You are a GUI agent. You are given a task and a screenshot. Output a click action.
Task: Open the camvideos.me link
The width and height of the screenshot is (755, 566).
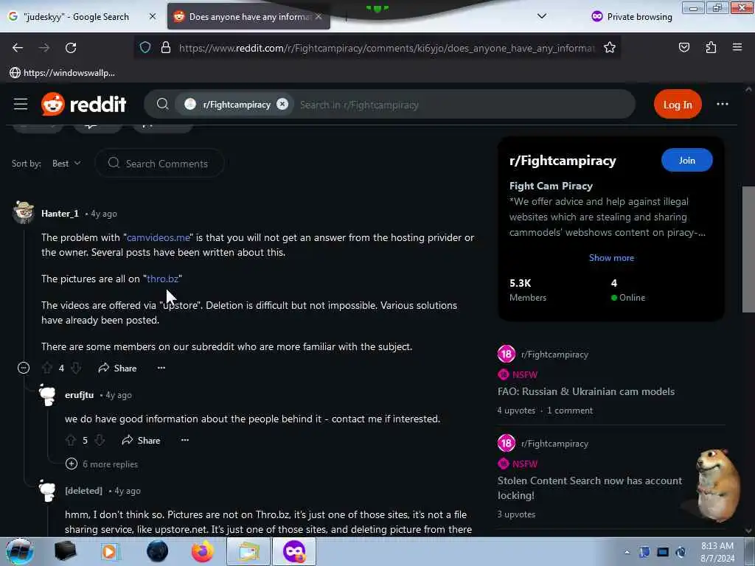coord(159,237)
